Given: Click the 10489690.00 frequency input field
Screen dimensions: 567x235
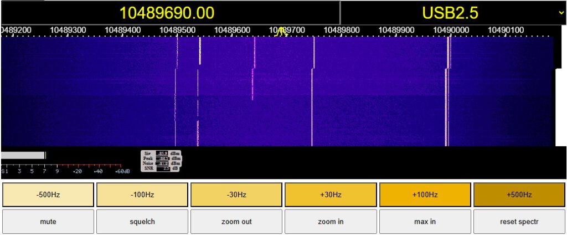Looking at the screenshot, I should [x=170, y=13].
